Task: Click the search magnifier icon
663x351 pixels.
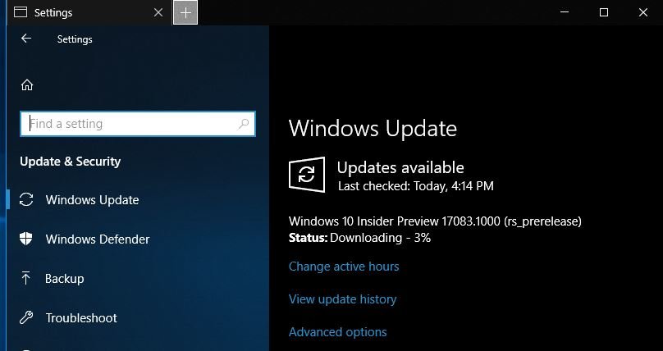Action: (x=243, y=124)
